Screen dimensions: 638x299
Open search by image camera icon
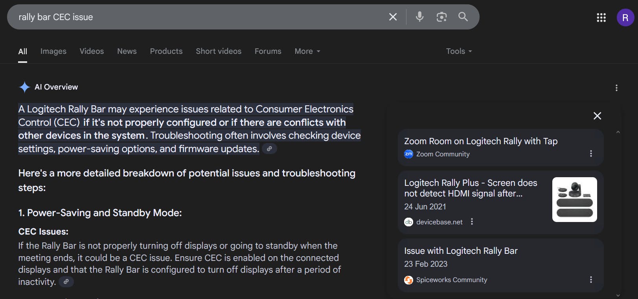(x=441, y=17)
